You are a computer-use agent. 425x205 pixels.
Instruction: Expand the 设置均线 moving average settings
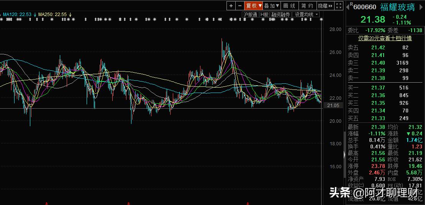coord(306,15)
